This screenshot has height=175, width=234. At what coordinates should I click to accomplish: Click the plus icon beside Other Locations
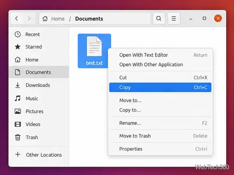click(18, 155)
